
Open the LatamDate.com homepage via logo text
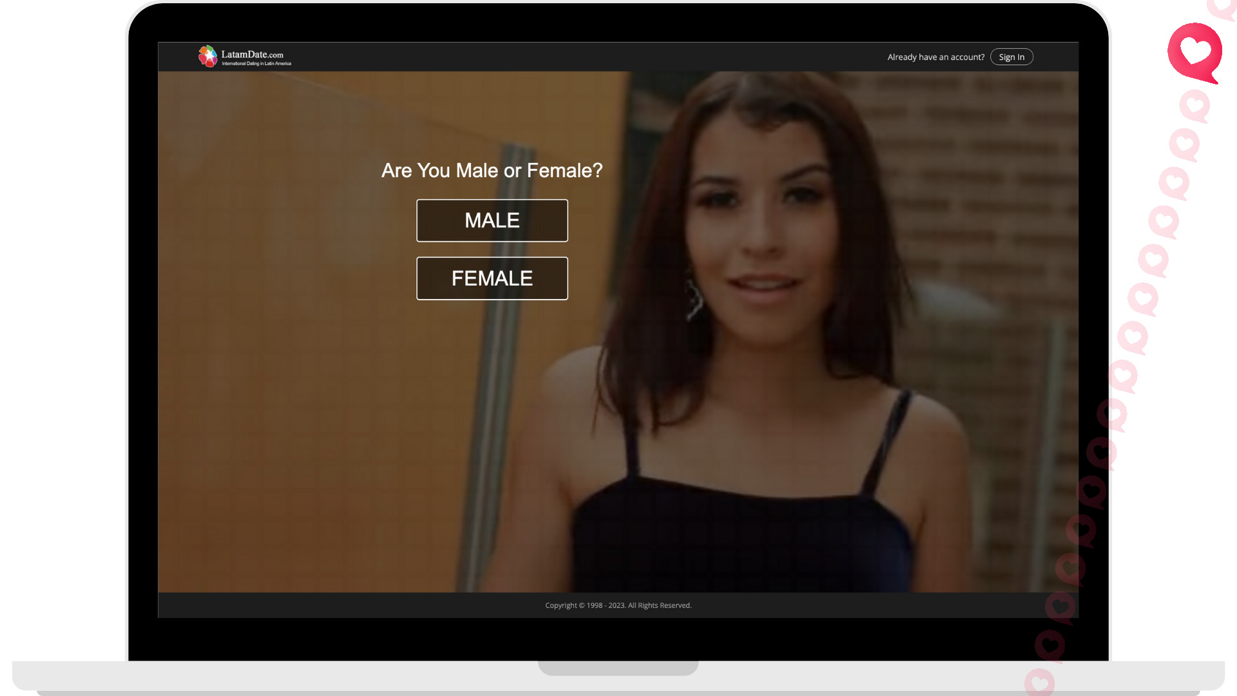click(x=254, y=53)
